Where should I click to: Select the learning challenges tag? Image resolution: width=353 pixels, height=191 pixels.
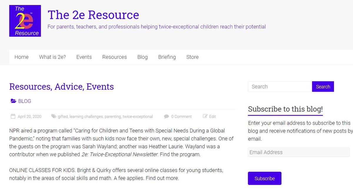point(86,117)
